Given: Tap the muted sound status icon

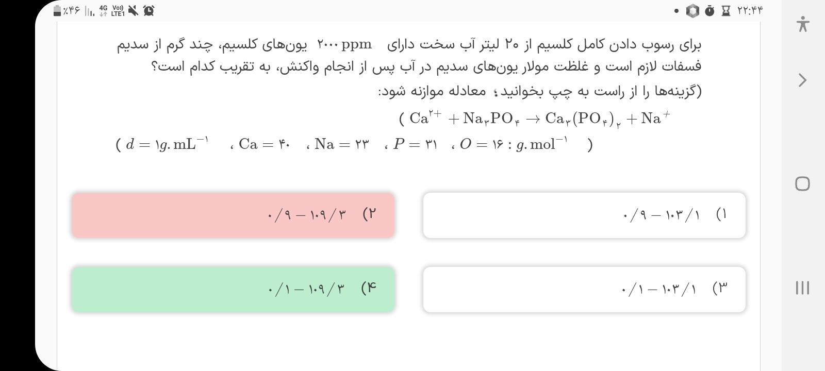Looking at the screenshot, I should coord(134,10).
